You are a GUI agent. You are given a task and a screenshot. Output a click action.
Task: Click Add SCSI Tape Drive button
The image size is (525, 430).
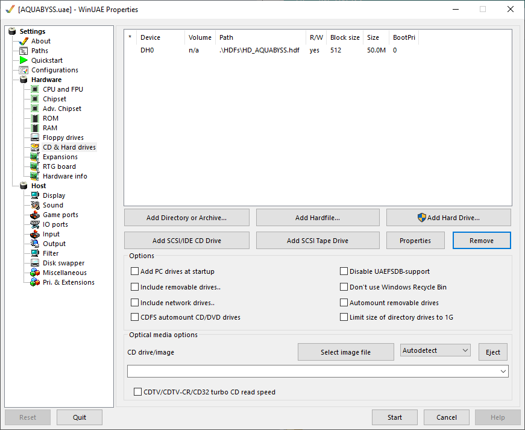318,241
